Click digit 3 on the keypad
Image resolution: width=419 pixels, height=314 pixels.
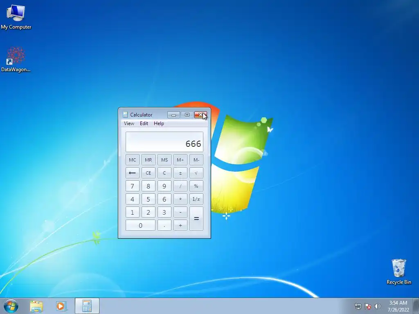coord(164,212)
